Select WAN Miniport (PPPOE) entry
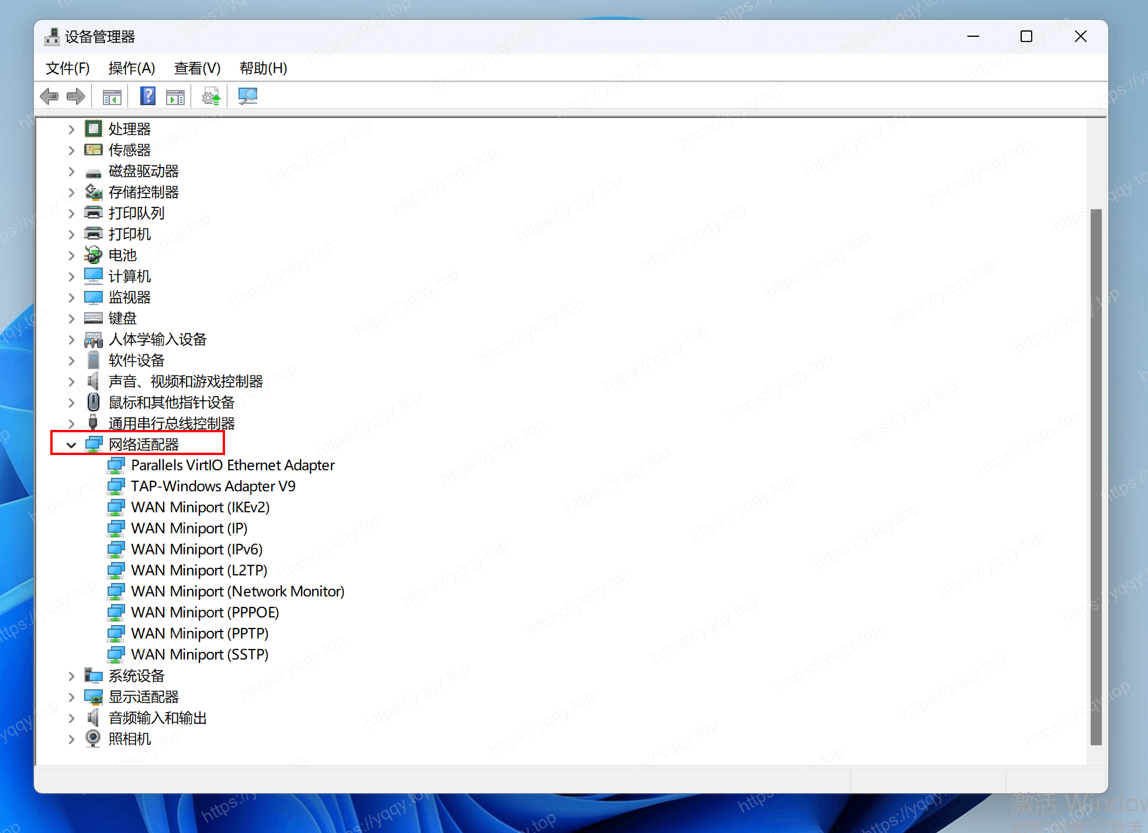 (205, 613)
